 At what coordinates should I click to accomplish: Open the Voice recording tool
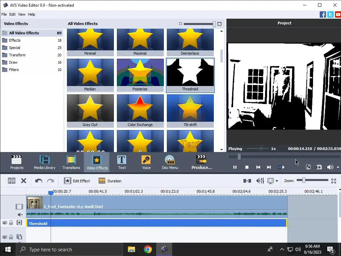tap(147, 162)
